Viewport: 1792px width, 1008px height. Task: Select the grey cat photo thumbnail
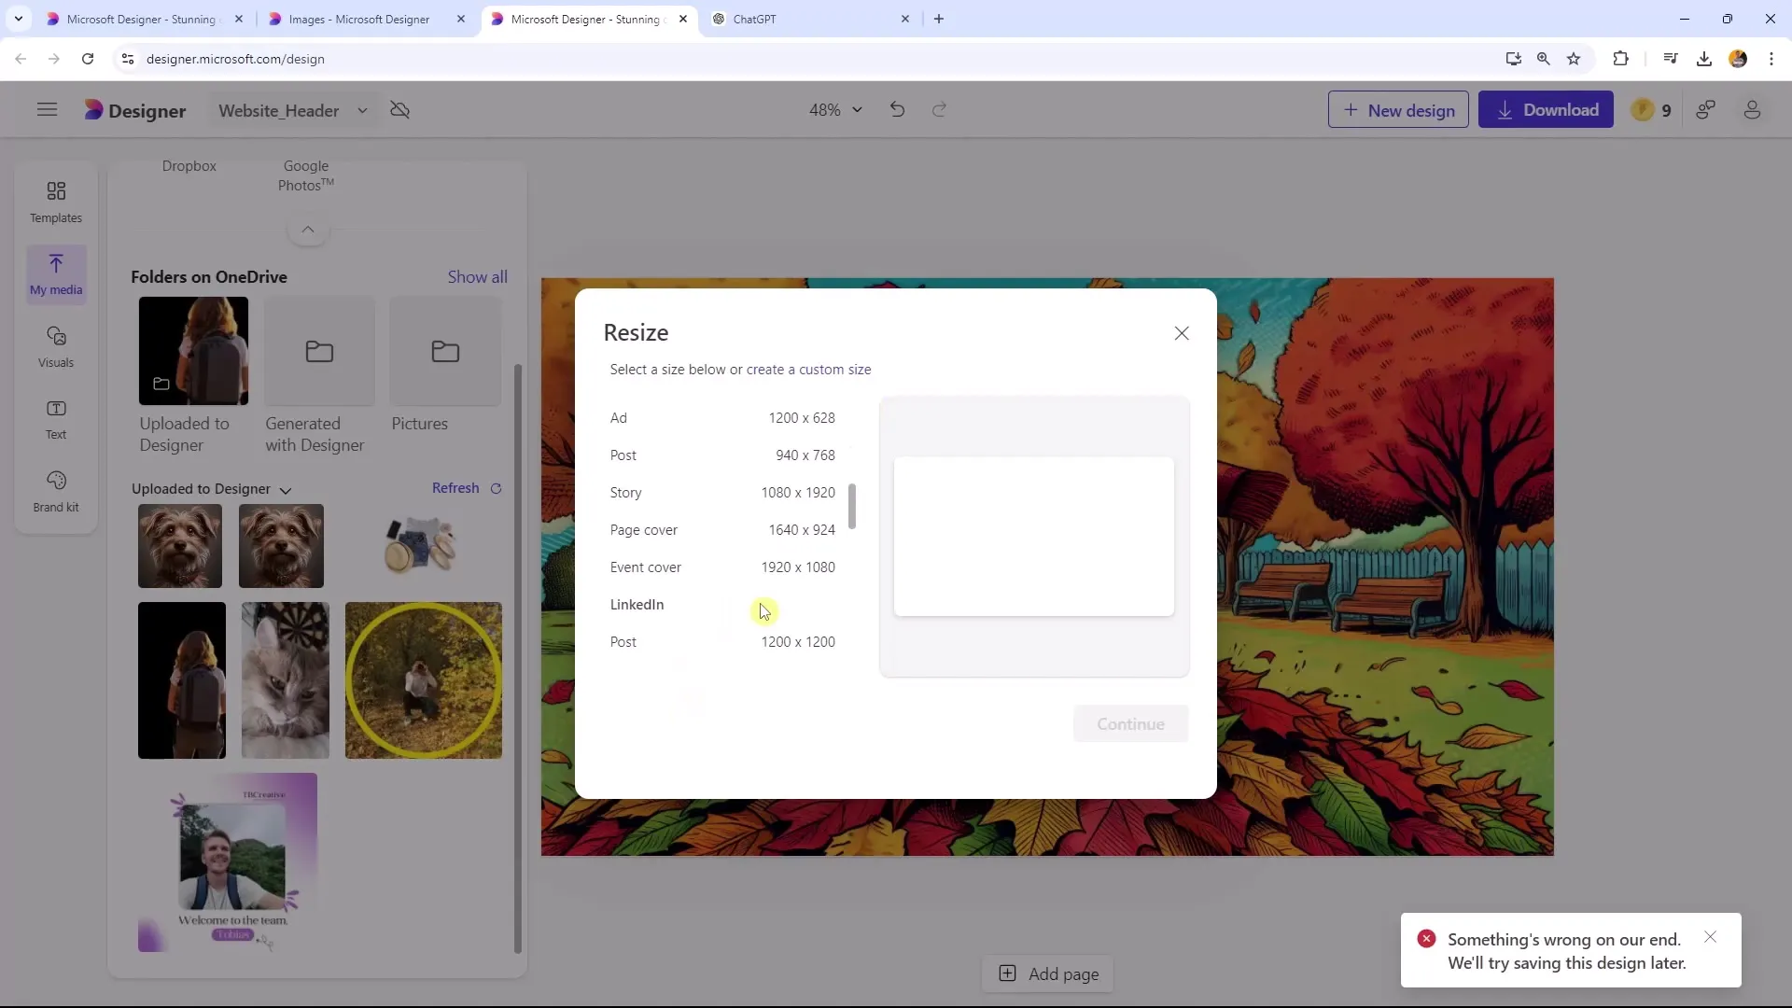(286, 680)
